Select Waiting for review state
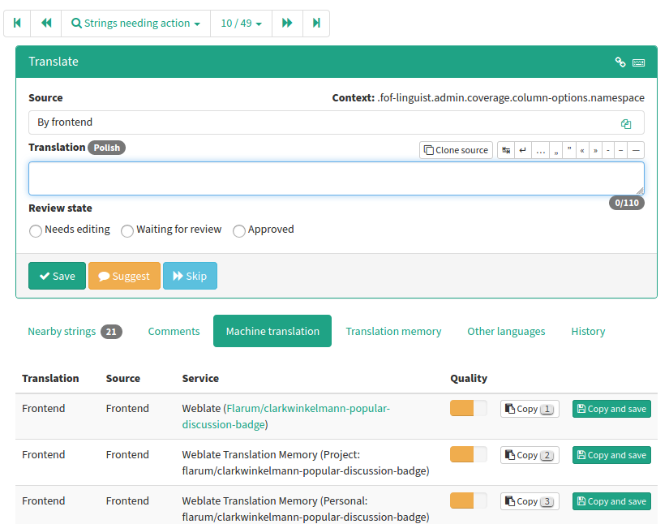669x524 pixels. tap(127, 231)
